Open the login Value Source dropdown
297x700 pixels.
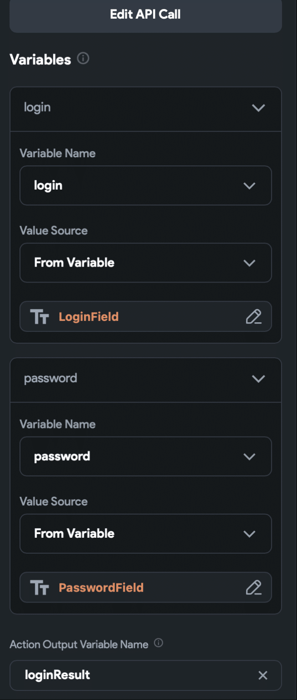146,262
